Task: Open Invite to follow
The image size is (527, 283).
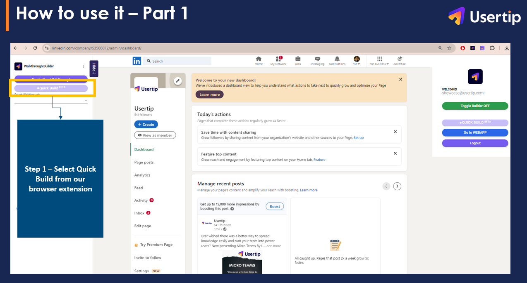Action: [148, 258]
